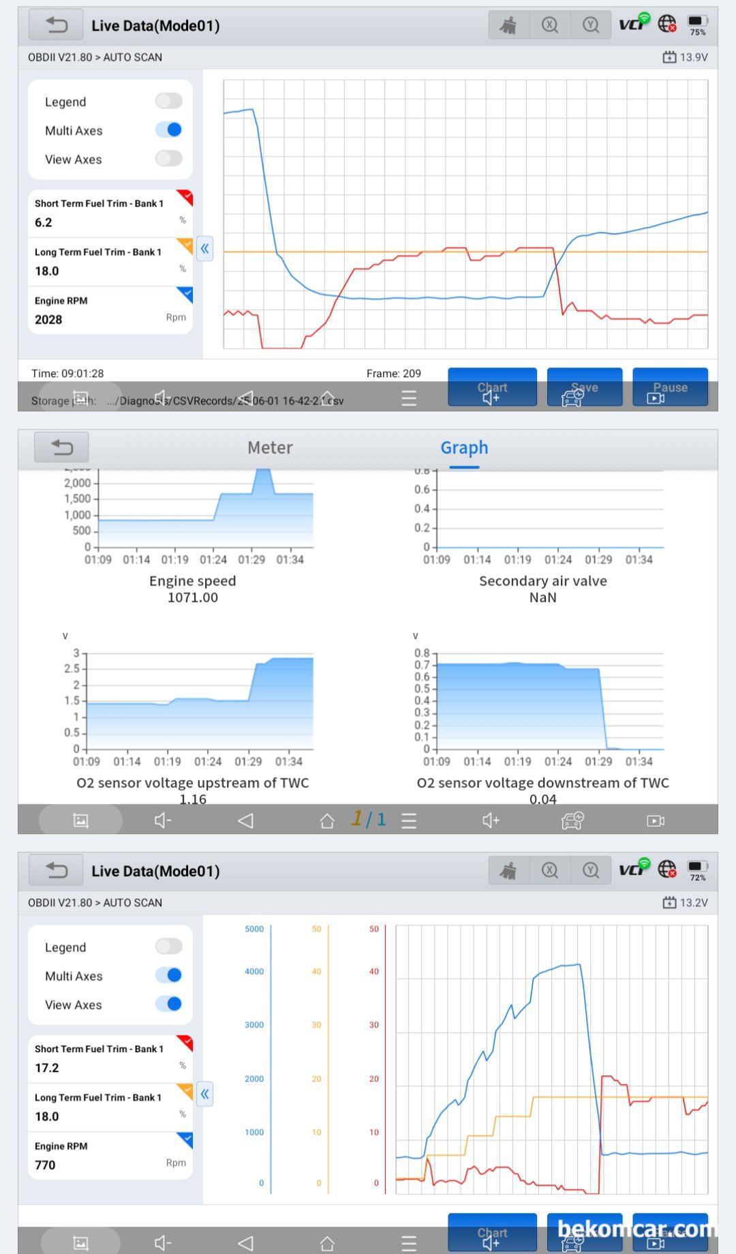Select the Long Term Fuel Trim card on the bottom screen
The width and height of the screenshot is (736, 1254).
pyautogui.click(x=110, y=1107)
